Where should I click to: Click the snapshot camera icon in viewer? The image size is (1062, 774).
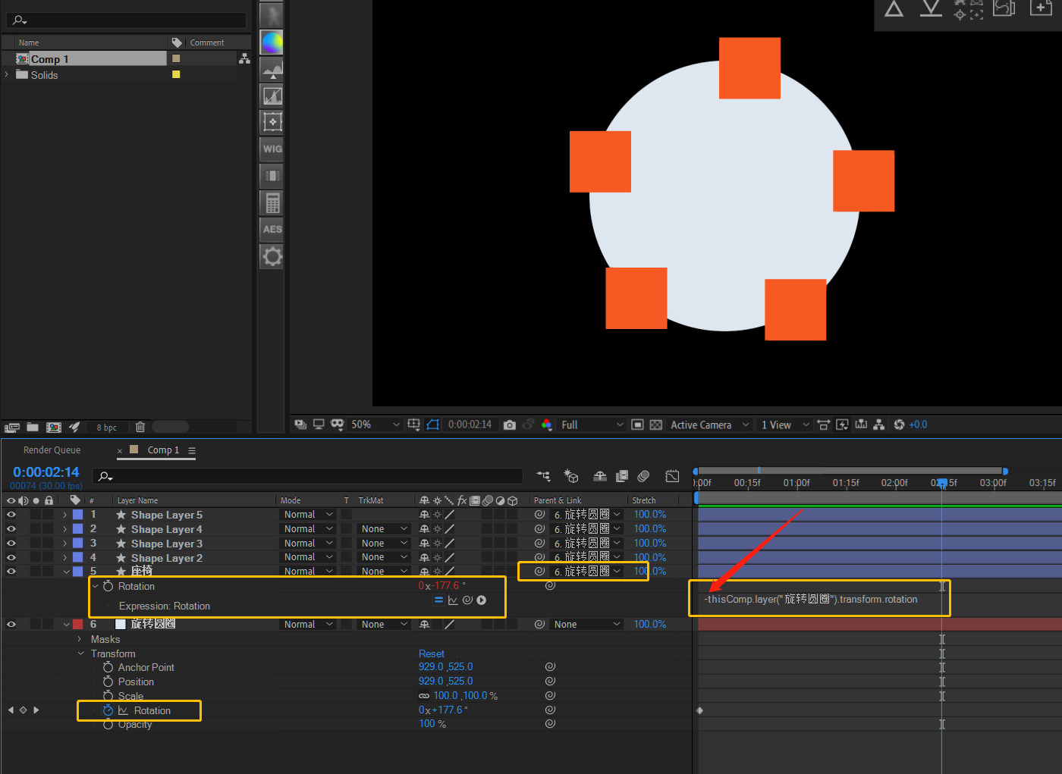[x=510, y=425]
